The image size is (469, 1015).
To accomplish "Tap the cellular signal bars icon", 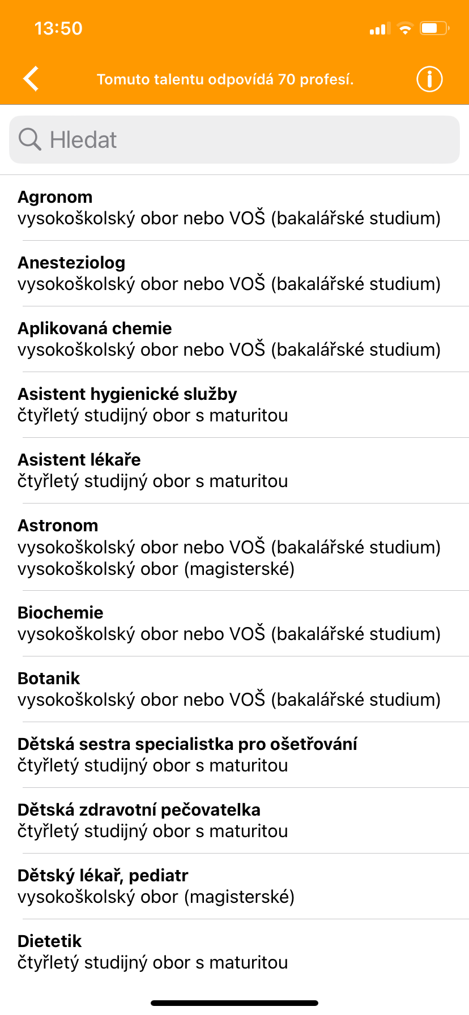I will 380,28.
